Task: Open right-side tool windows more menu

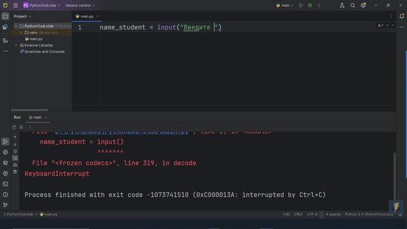Action: pos(402,27)
